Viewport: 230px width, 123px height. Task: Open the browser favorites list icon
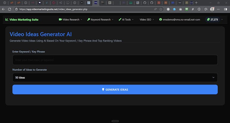pos(206,9)
